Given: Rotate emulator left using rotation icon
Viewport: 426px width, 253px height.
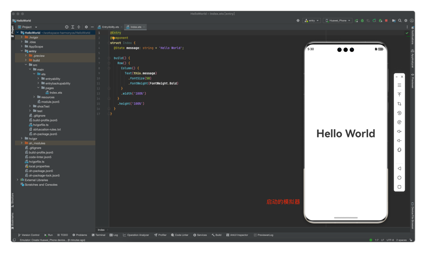Looking at the screenshot, I should (x=399, y=113).
